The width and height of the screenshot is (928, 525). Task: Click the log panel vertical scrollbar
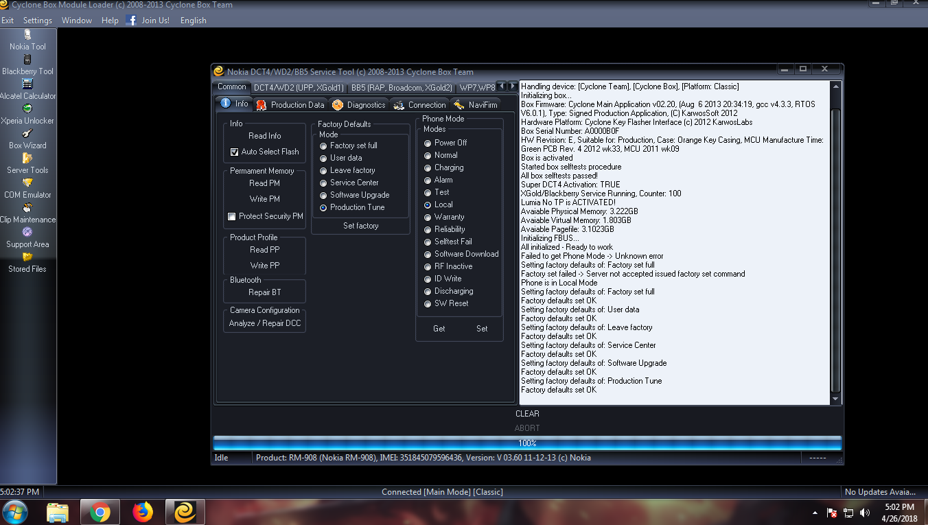(835, 242)
